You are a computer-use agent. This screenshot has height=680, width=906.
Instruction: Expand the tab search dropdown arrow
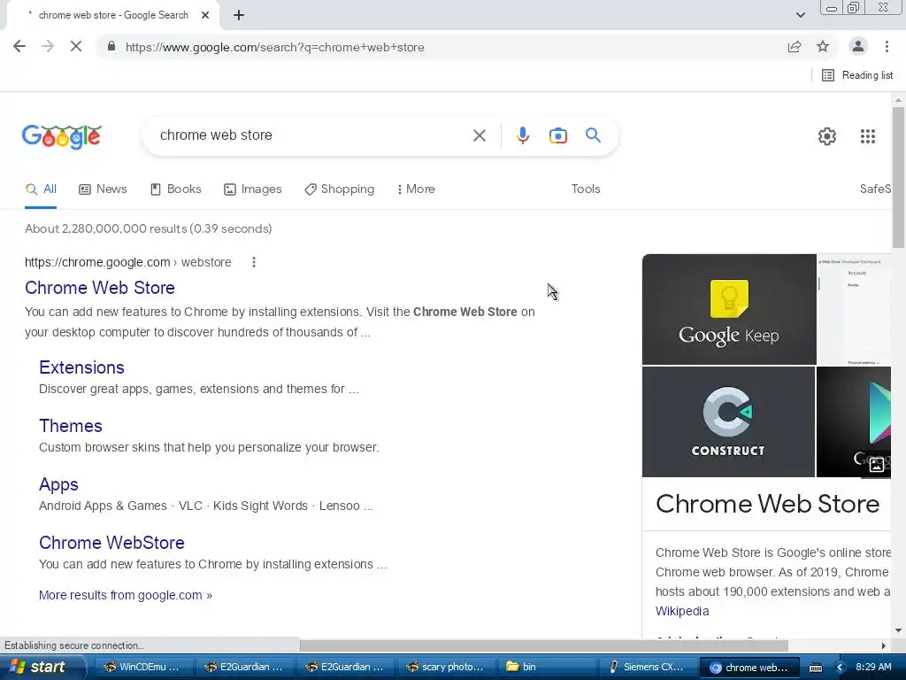tap(800, 15)
